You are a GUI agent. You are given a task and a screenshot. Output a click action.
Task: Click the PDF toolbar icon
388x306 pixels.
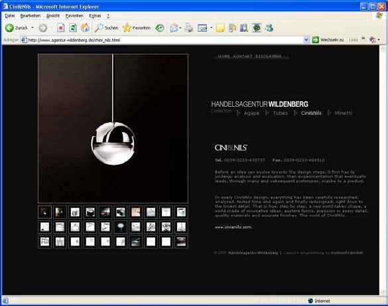[x=372, y=40]
